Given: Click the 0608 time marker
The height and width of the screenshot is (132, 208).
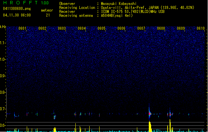Looking at the screenshot, I should tap(161, 28).
